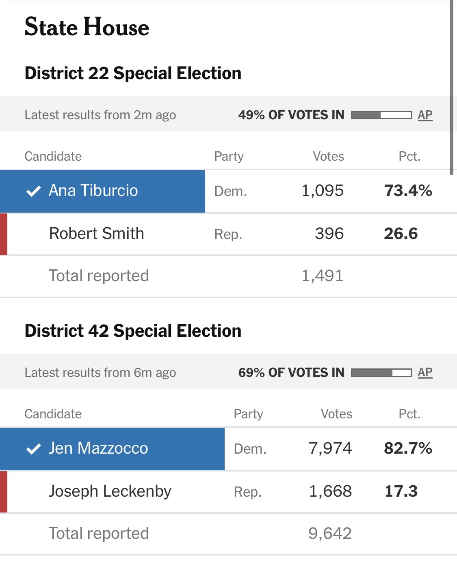The image size is (457, 577).
Task: Select the Ana Tiburcio candidate row
Action: click(x=93, y=191)
